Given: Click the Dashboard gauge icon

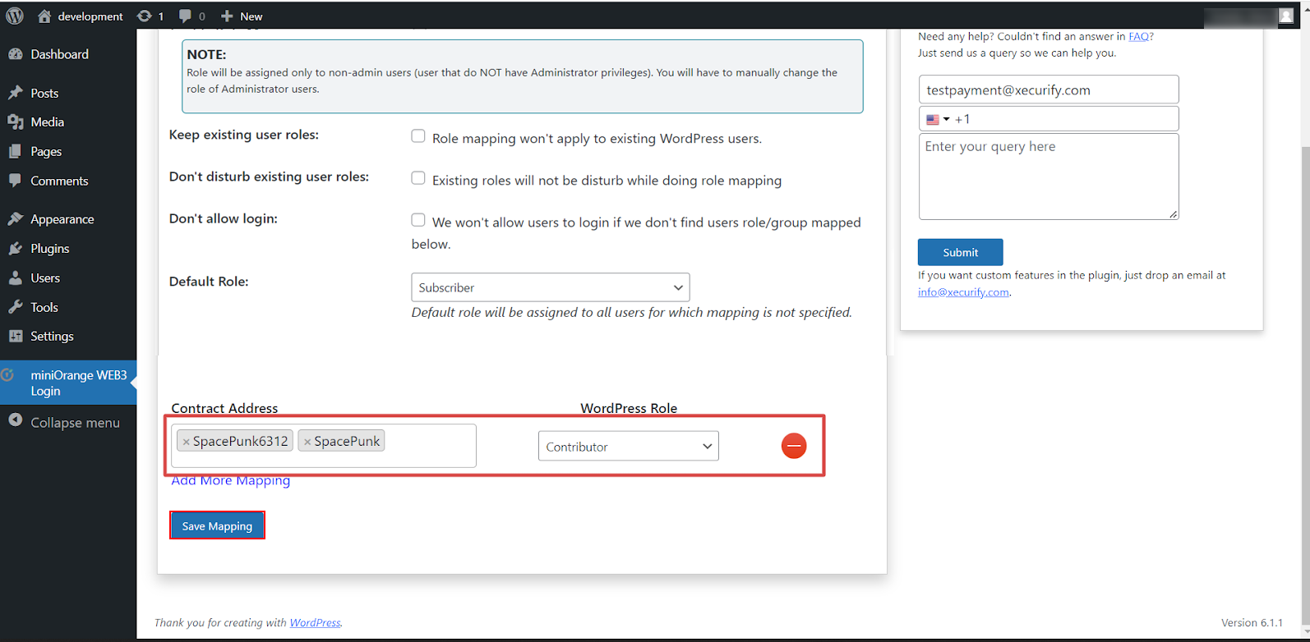Looking at the screenshot, I should click(x=16, y=54).
